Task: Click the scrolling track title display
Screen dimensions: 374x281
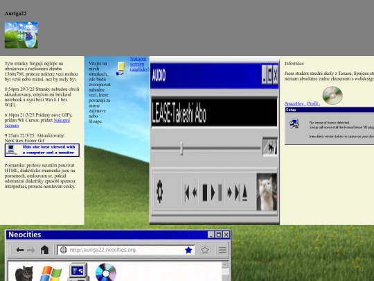Action: pos(214,112)
